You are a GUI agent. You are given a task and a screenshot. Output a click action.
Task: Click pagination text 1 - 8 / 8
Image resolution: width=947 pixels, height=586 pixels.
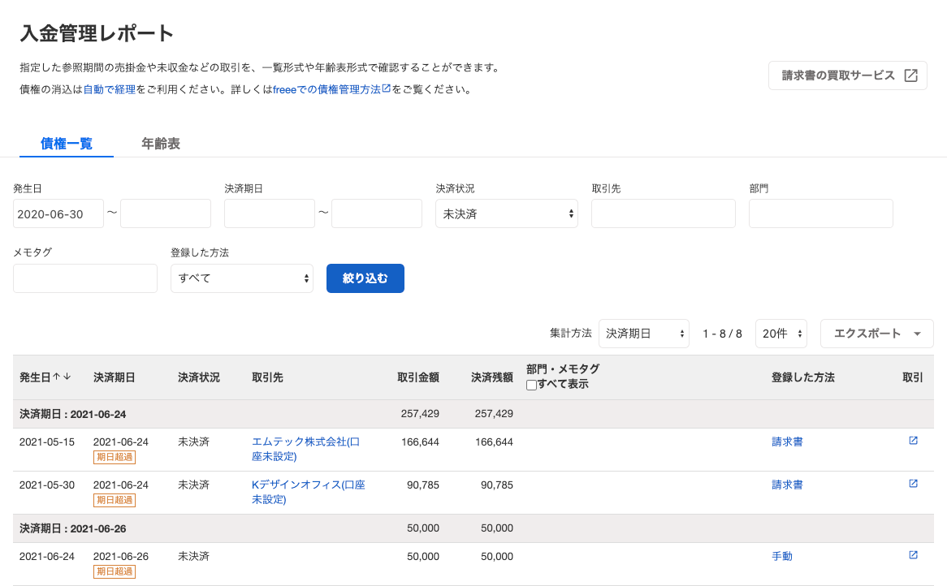pos(722,334)
